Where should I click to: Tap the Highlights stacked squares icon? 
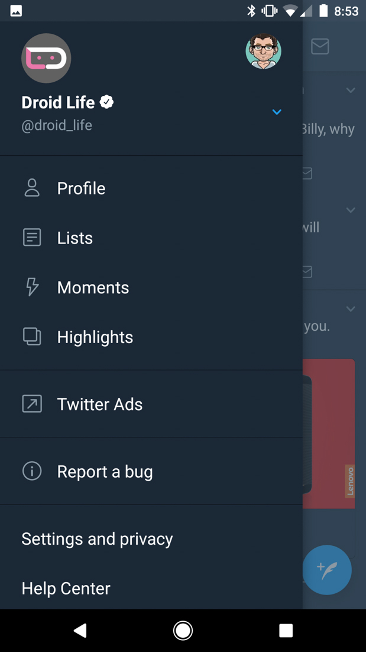[32, 337]
